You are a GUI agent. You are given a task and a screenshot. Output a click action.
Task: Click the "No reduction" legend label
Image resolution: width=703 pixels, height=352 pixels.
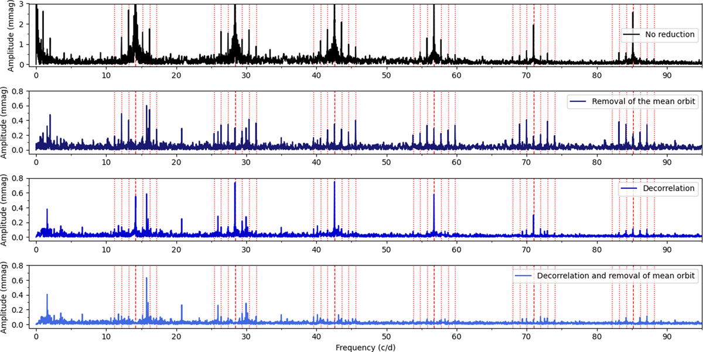pyautogui.click(x=670, y=34)
